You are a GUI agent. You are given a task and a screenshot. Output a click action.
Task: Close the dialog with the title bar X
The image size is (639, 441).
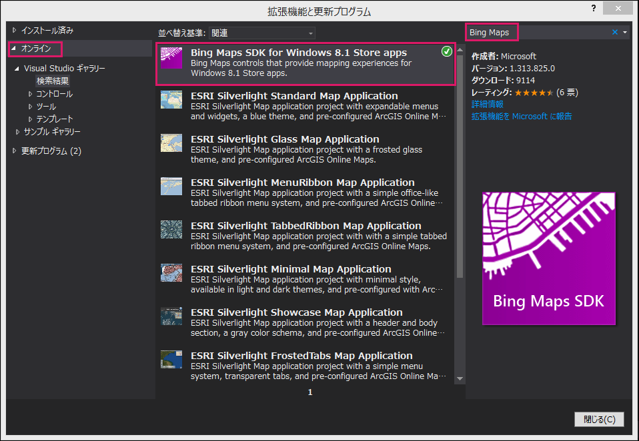(x=618, y=8)
